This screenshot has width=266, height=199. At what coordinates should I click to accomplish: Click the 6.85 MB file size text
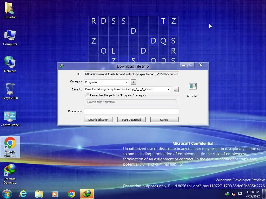[192, 96]
